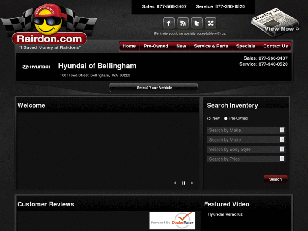308x231 pixels.
Task: Select the Pre-Owned inventory radio button
Action: click(225, 118)
